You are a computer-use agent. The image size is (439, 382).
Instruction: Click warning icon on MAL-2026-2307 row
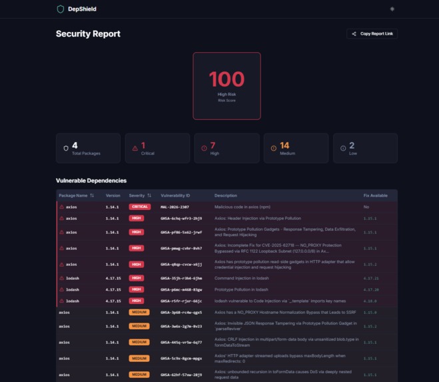click(x=61, y=207)
